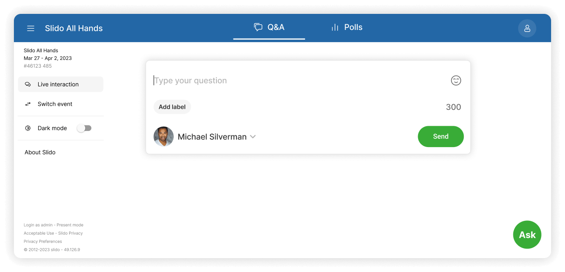Click the Polls bar chart icon

(x=335, y=27)
